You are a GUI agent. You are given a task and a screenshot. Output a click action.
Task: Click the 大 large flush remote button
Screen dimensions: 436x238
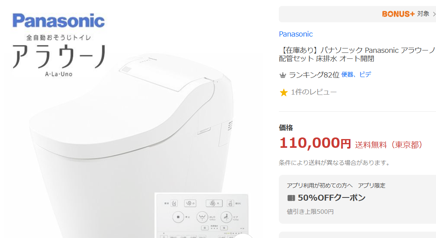pyautogui.click(x=214, y=203)
